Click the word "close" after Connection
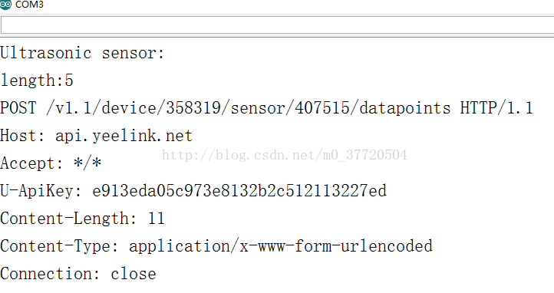Screen dimensions: 554x293 [x=134, y=274]
